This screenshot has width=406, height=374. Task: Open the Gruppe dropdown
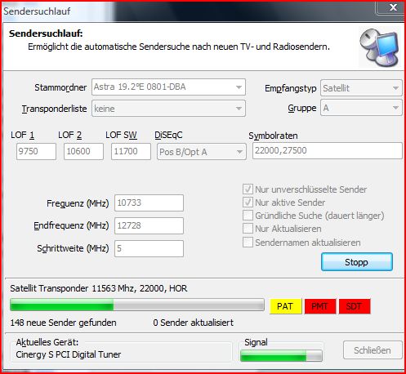point(361,108)
